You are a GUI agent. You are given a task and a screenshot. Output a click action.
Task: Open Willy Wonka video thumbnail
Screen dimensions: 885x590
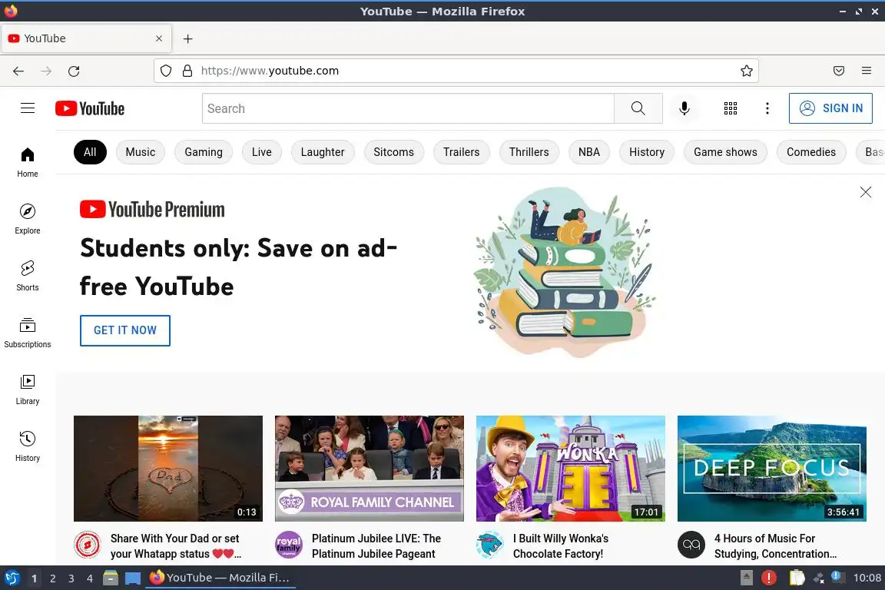(x=571, y=469)
